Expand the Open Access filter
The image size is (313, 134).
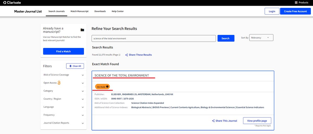pyautogui.click(x=64, y=83)
